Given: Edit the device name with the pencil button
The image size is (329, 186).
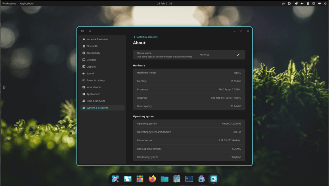Looking at the screenshot, I should pos(238,55).
